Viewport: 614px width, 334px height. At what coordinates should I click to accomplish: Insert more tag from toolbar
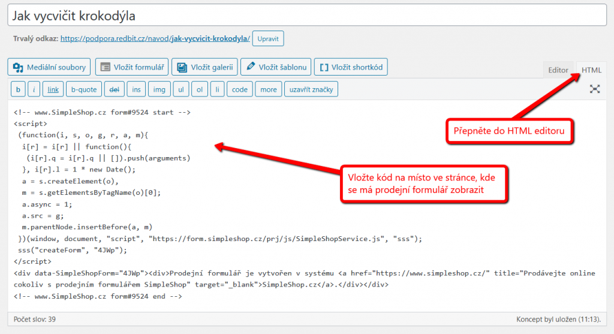coord(269,89)
